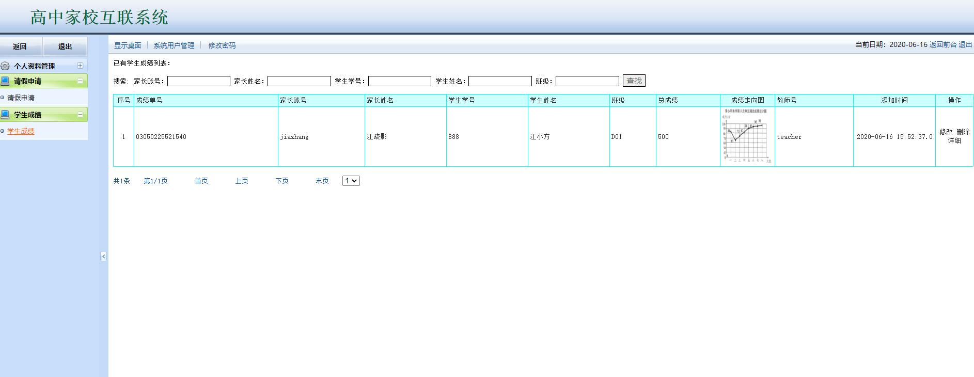Click 修改 for the 江小方 record
This screenshot has height=377, width=974.
tap(946, 132)
